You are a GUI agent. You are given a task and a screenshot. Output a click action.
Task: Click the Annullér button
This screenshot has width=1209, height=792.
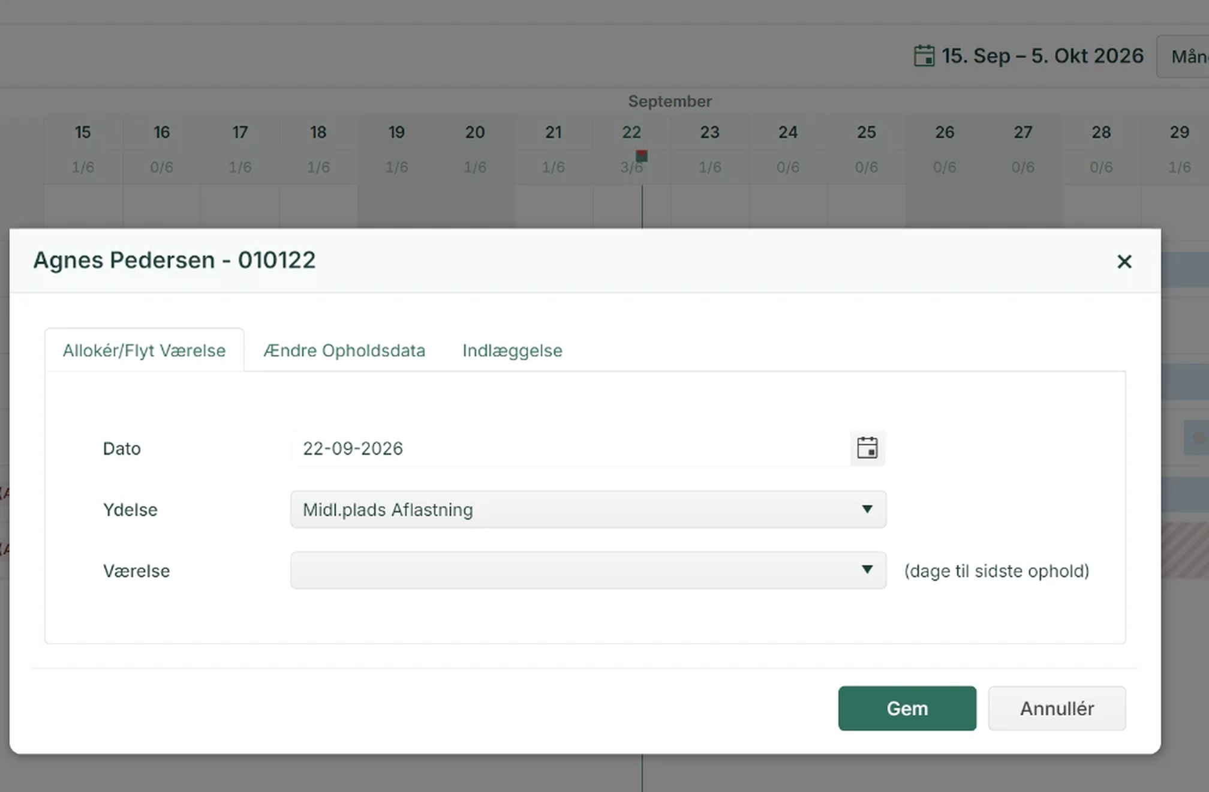[1057, 709]
